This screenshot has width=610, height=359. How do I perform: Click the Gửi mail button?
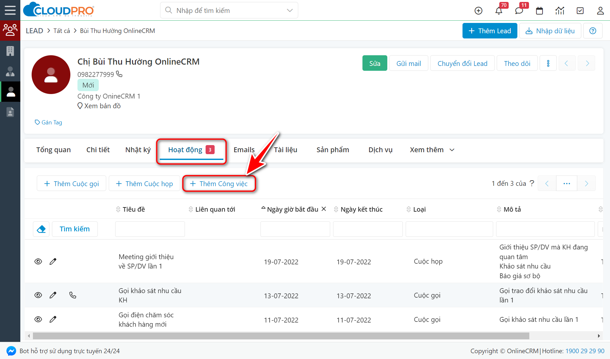click(x=409, y=63)
